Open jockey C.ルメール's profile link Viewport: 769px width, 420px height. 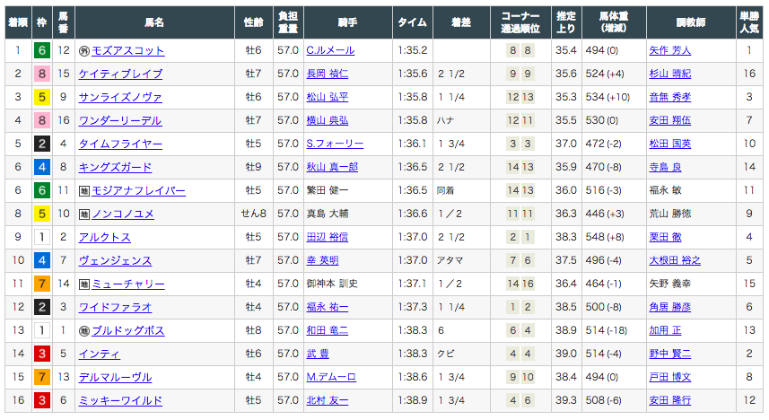click(330, 50)
